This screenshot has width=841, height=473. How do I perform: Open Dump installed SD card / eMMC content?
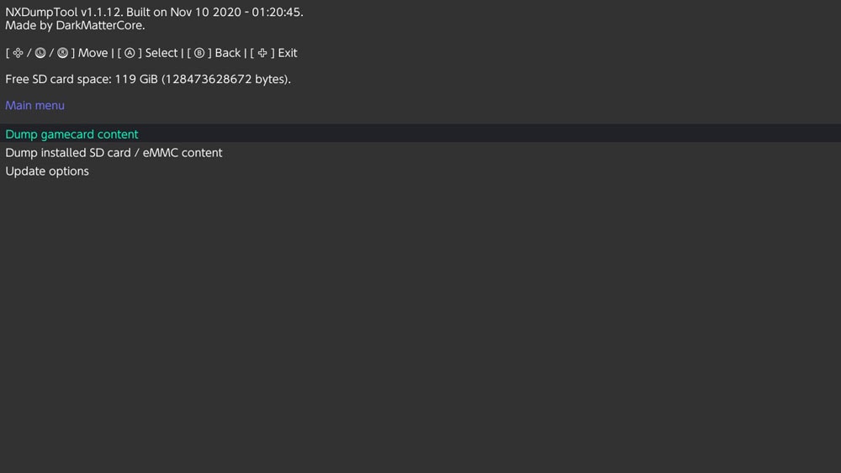point(114,153)
